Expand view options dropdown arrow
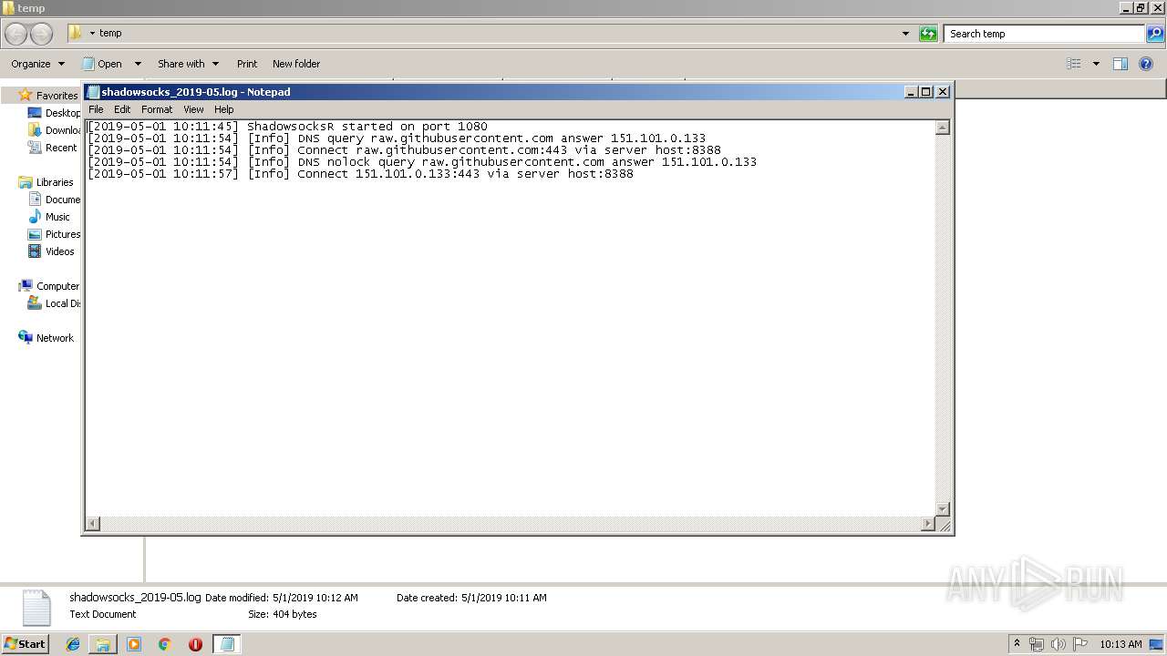This screenshot has height=656, width=1167. click(1096, 64)
